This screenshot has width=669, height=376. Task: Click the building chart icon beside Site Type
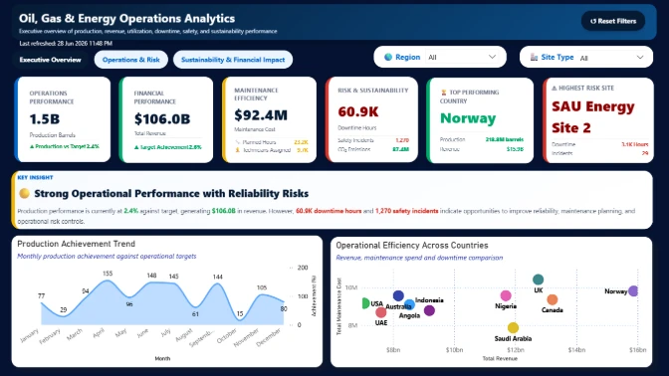click(534, 57)
